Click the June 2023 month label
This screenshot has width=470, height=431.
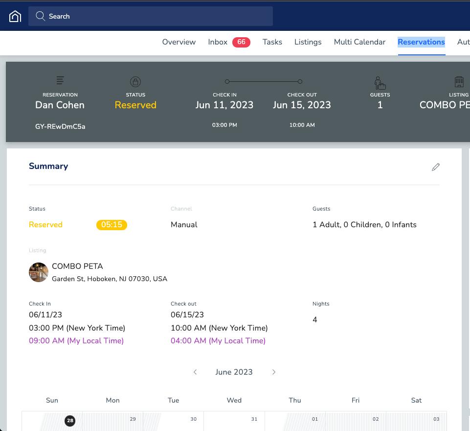click(x=234, y=372)
